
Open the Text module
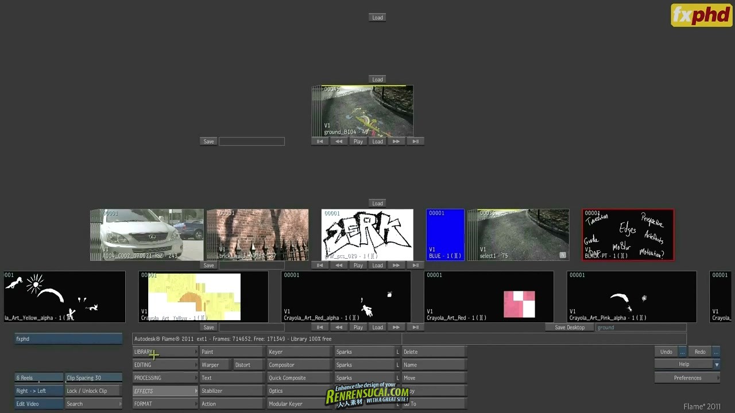click(232, 378)
